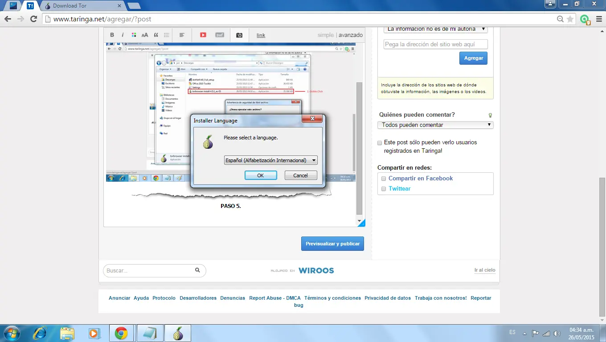
Task: Open the text color picker icon
Action: pos(134,35)
